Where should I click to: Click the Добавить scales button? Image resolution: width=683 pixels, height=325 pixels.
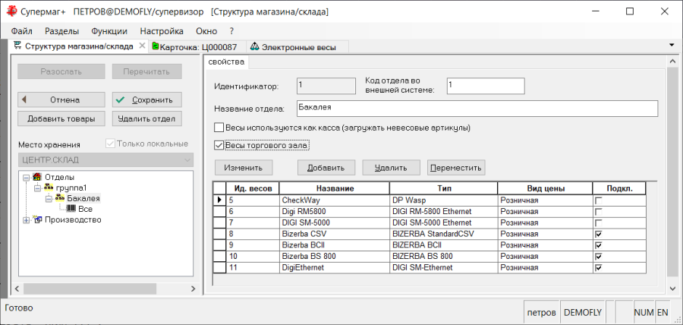coord(326,168)
